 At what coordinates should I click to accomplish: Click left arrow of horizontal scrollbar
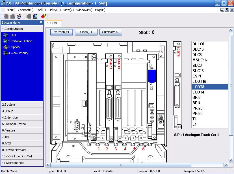point(48,165)
